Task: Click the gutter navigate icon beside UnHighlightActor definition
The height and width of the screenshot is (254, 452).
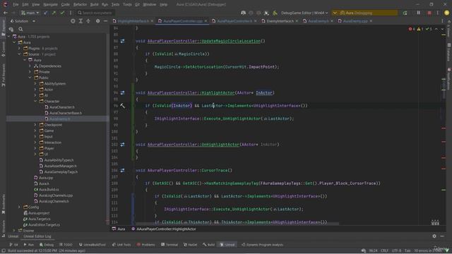Action: 122,145
